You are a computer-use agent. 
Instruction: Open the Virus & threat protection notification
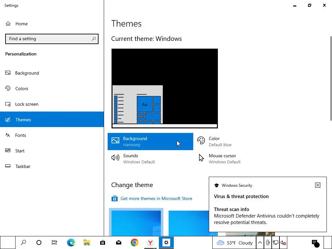coord(267,204)
